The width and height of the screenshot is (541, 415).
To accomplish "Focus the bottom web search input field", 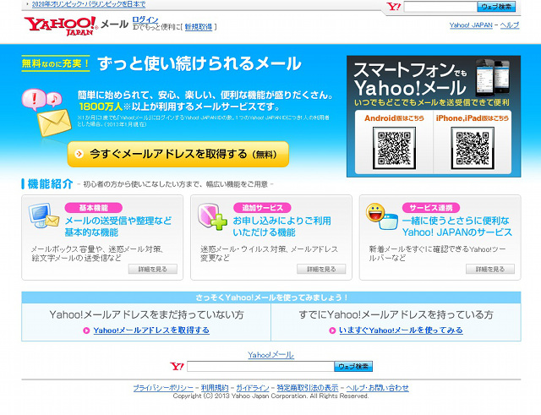I will (x=260, y=366).
